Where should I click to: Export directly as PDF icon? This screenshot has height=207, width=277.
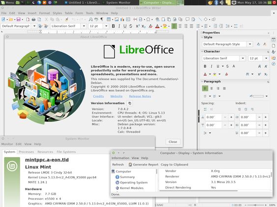click(28, 20)
